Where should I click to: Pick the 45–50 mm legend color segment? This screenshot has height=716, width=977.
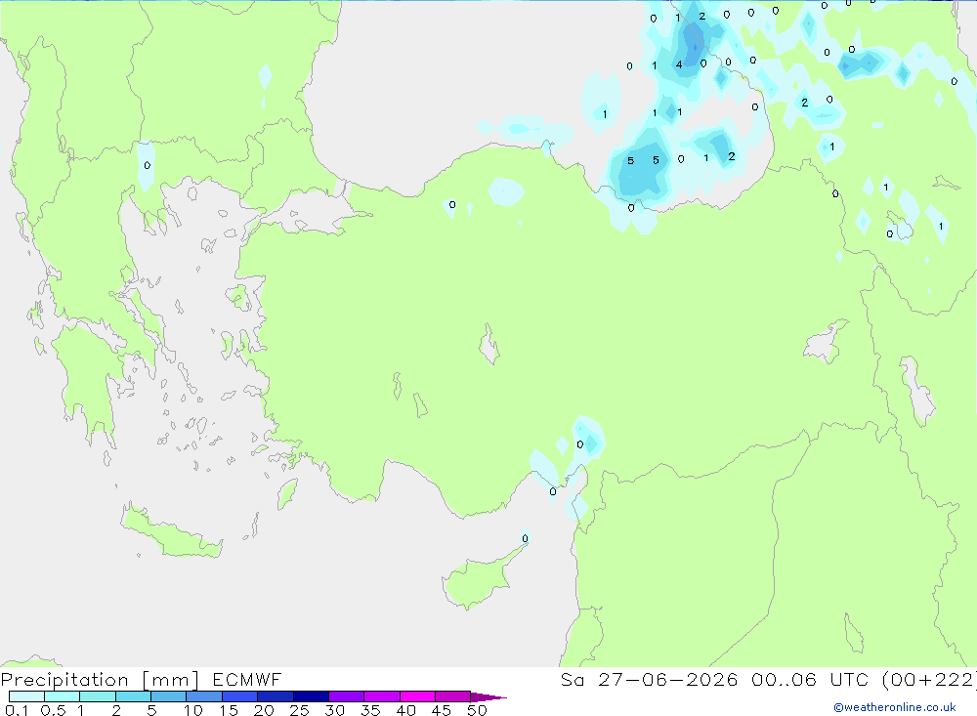pyautogui.click(x=453, y=696)
